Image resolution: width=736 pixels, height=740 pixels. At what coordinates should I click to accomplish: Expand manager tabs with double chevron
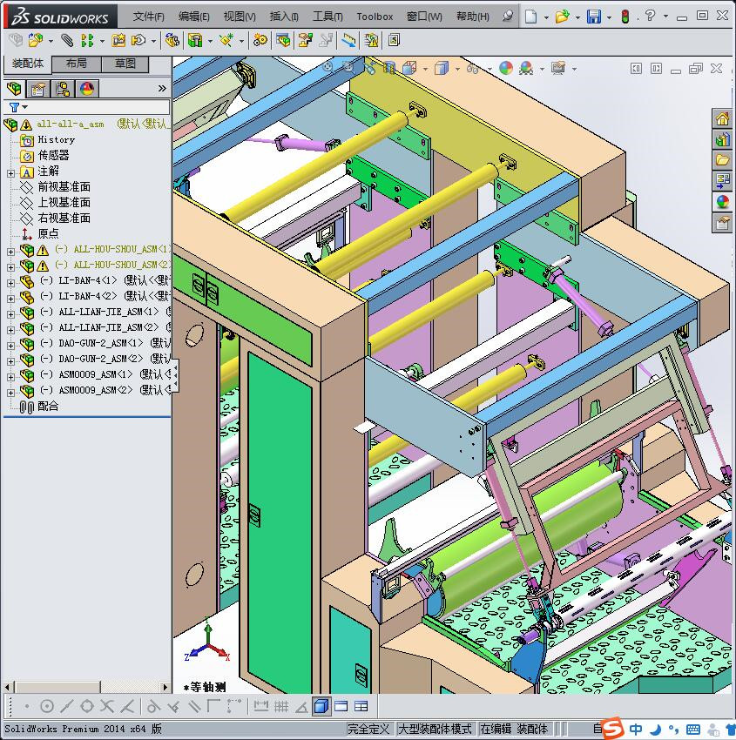(x=162, y=89)
